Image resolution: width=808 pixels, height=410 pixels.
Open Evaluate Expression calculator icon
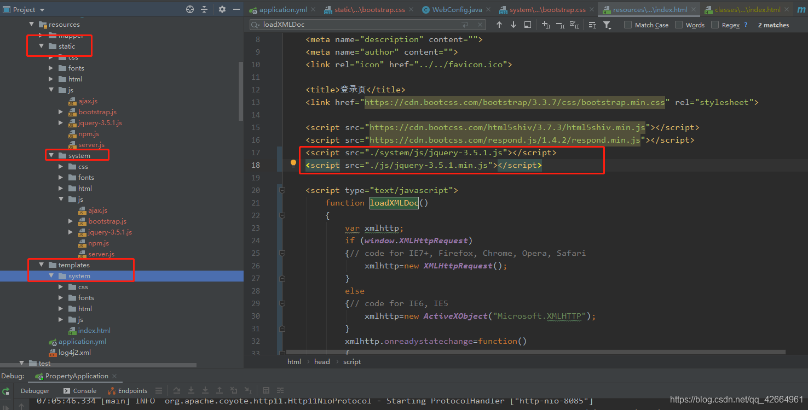tap(266, 390)
